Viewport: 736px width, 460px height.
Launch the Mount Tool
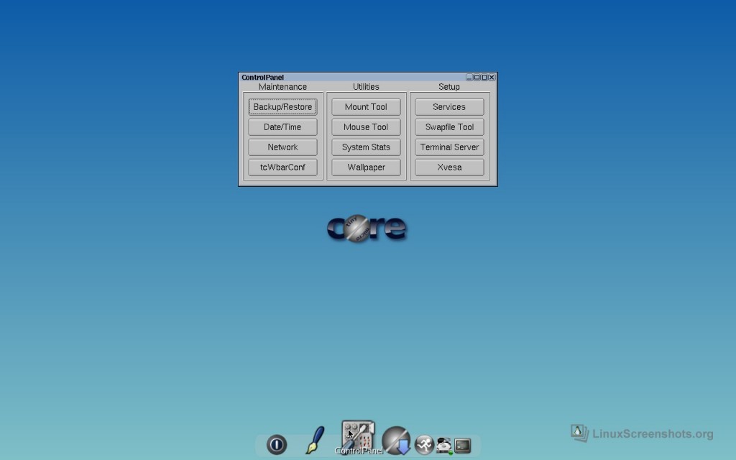tap(366, 106)
